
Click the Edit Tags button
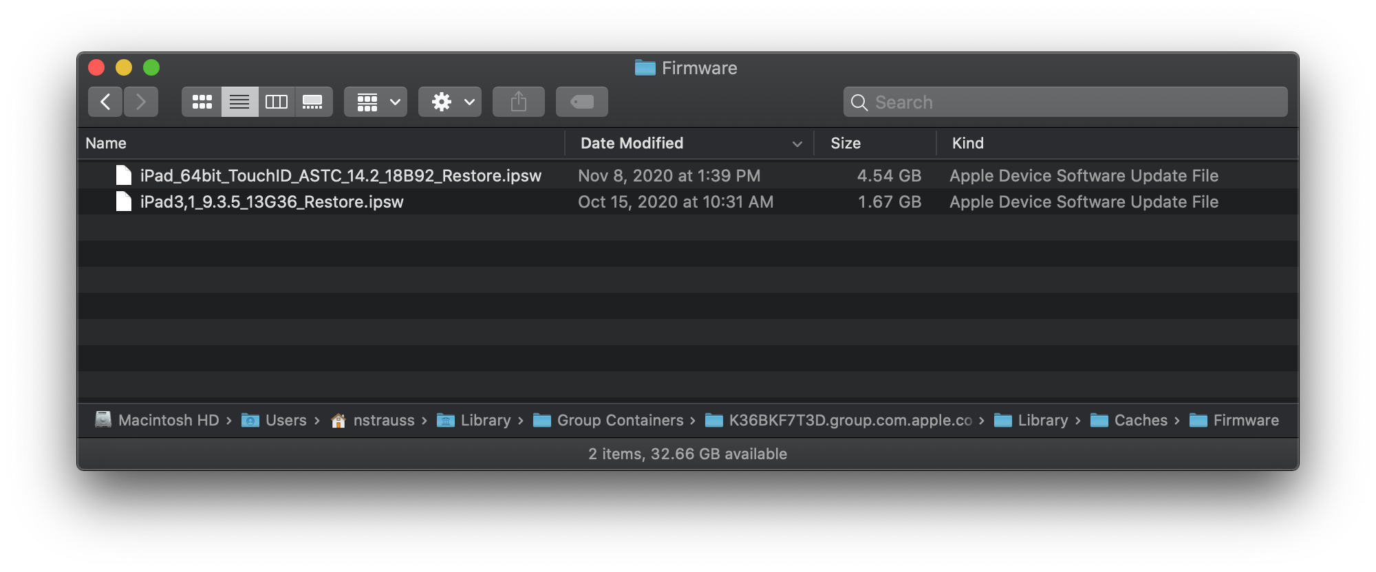582,102
